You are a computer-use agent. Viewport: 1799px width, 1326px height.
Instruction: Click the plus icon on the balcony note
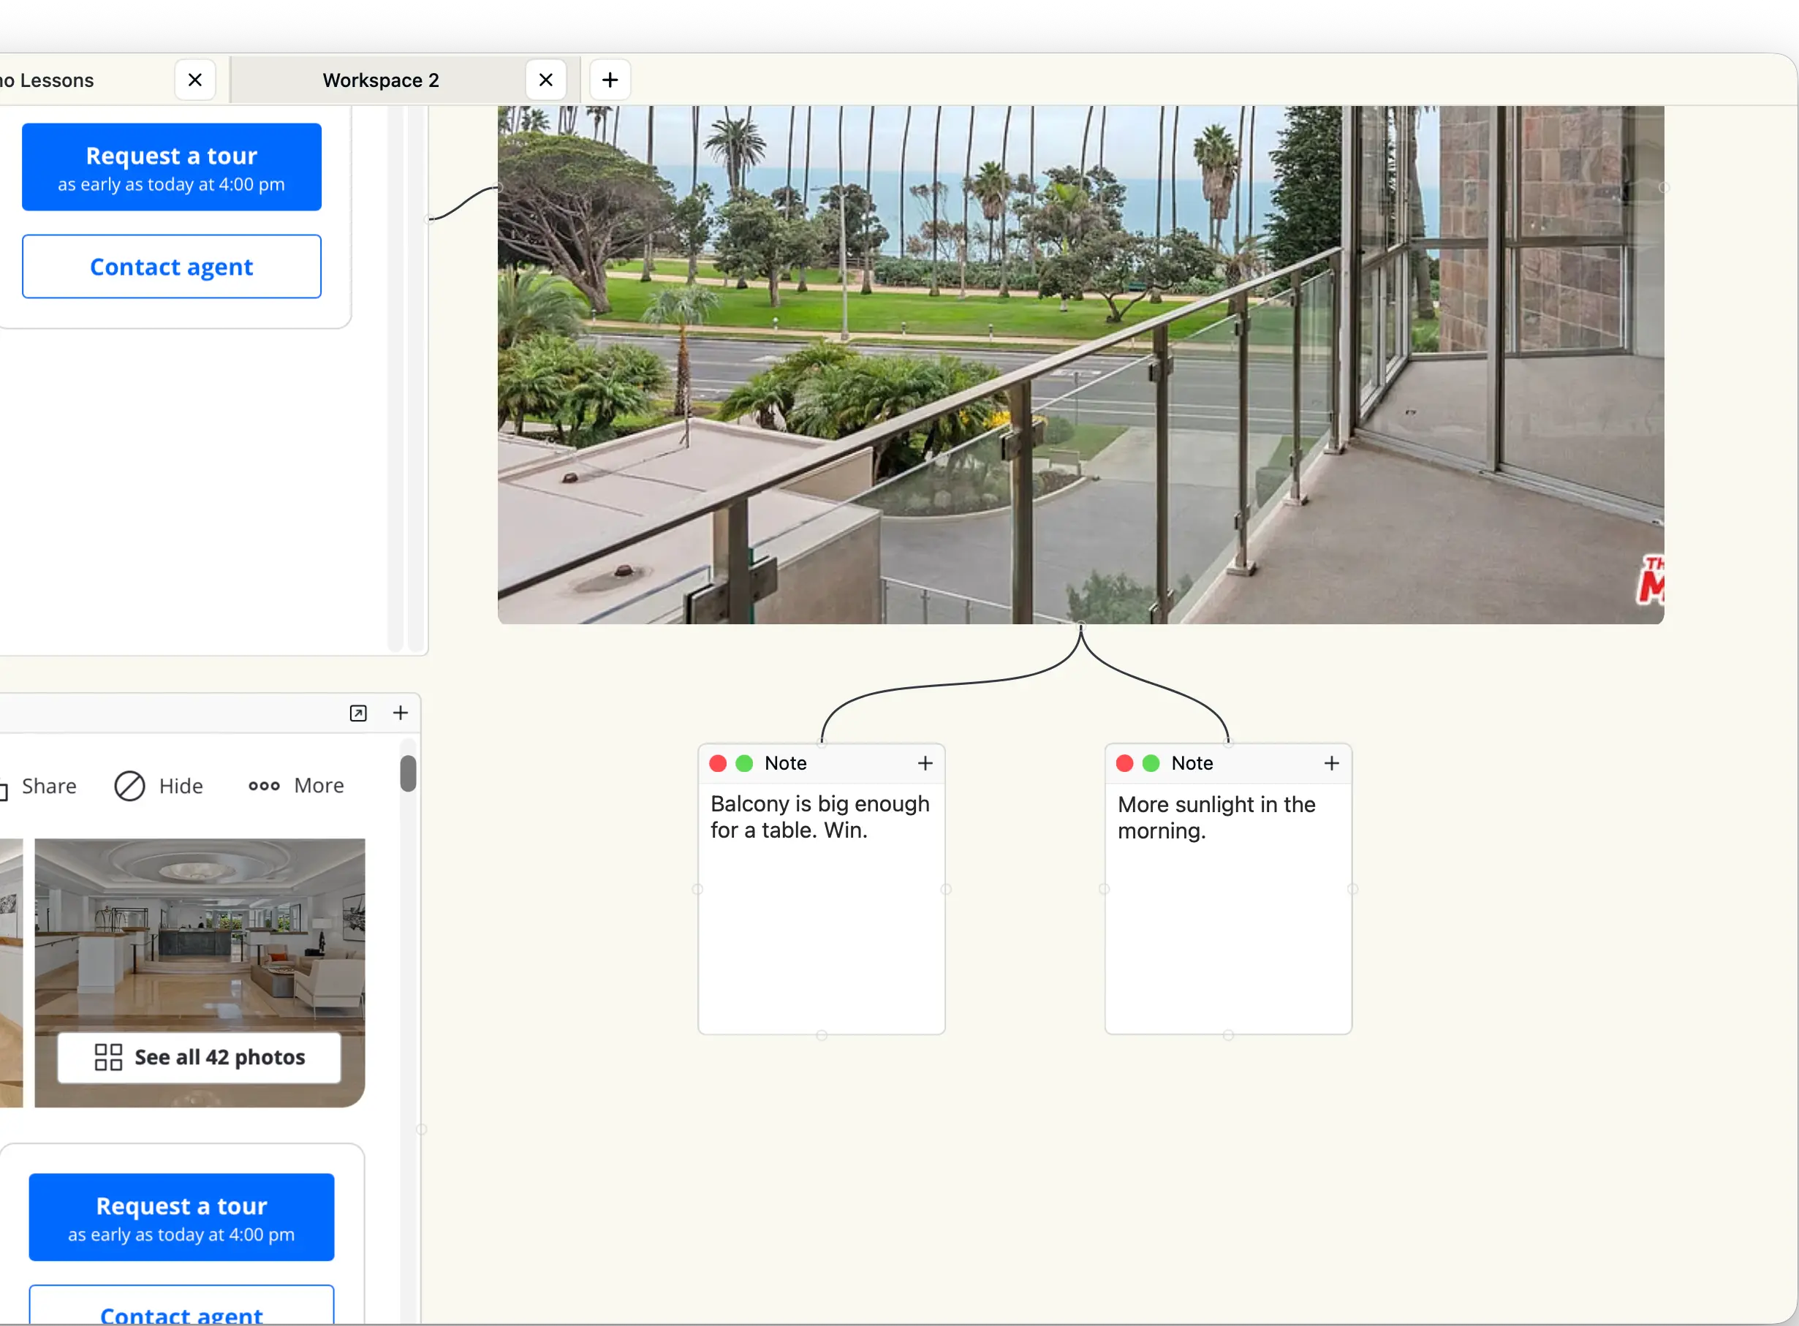925,763
